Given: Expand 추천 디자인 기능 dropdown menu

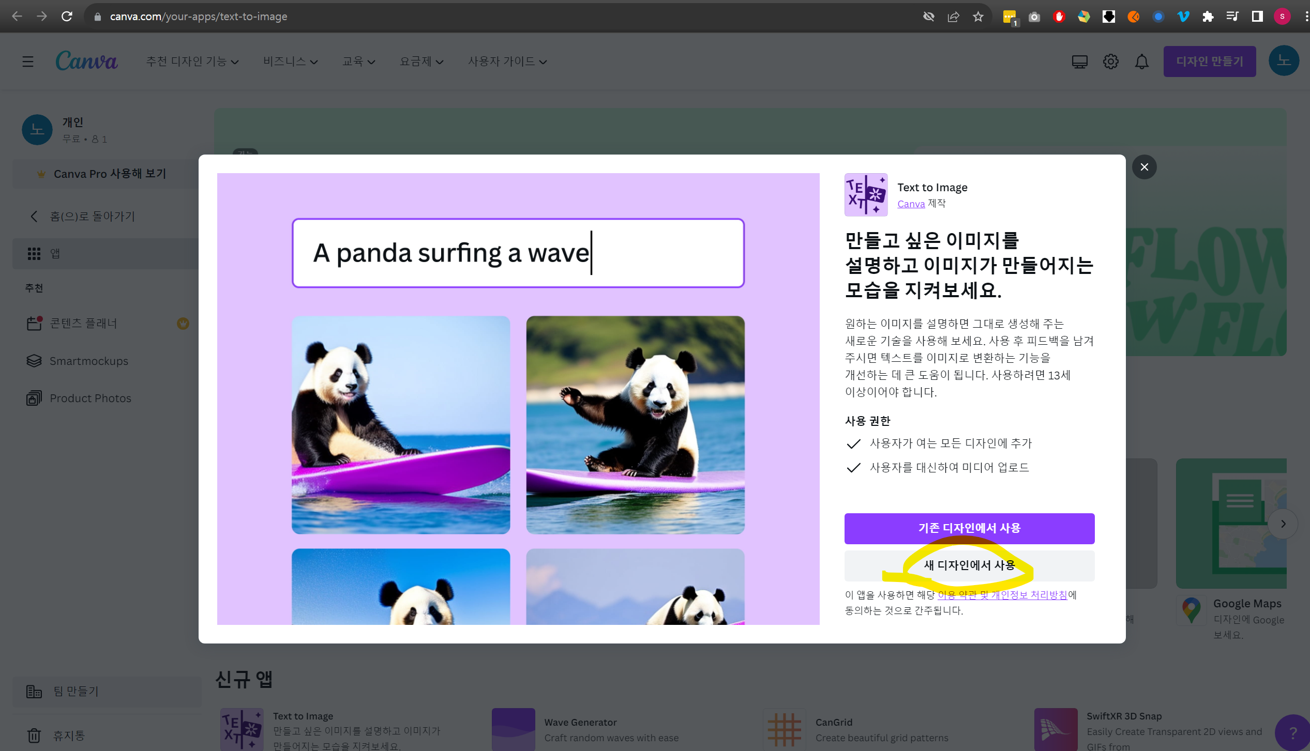Looking at the screenshot, I should tap(192, 62).
